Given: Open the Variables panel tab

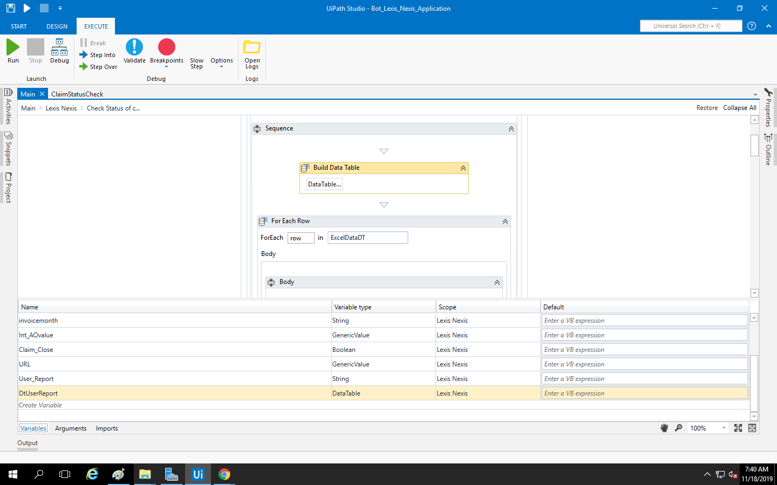Looking at the screenshot, I should click(33, 428).
